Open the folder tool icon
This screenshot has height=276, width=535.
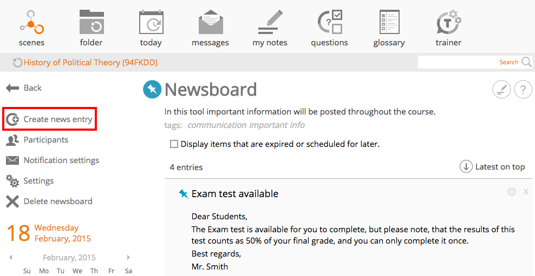click(x=92, y=22)
